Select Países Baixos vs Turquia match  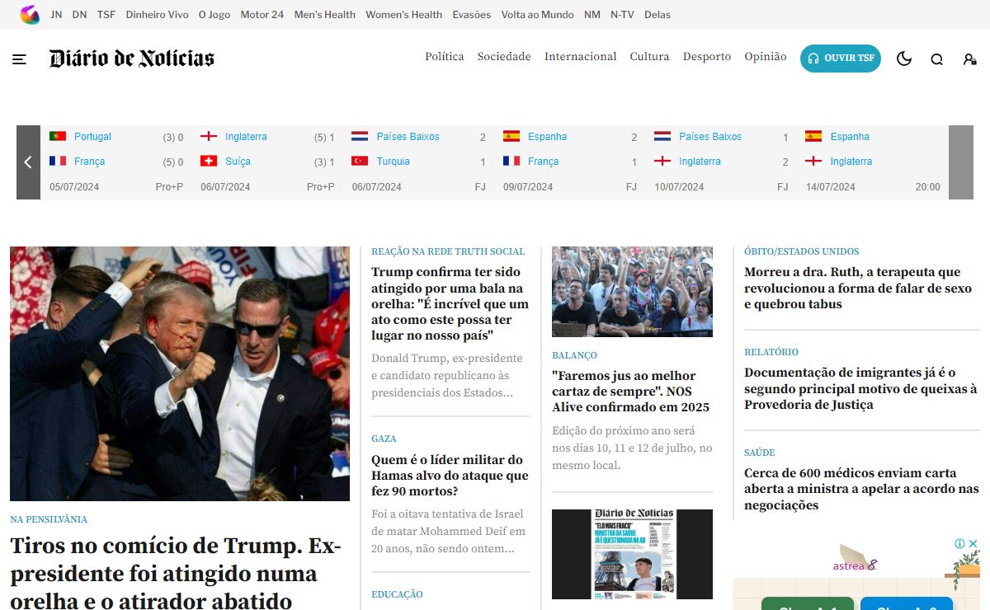(418, 162)
